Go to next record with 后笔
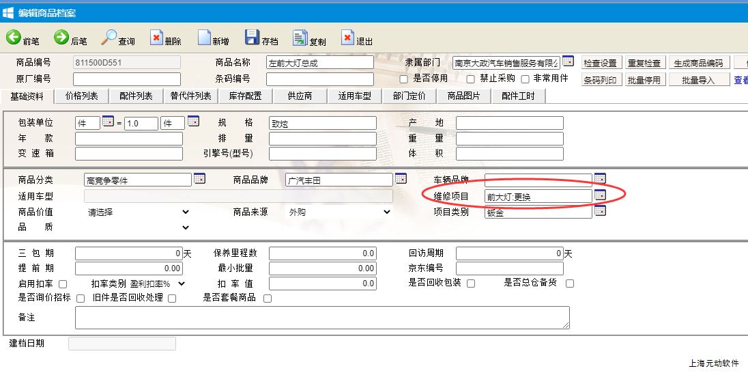748x373 pixels. (x=61, y=38)
